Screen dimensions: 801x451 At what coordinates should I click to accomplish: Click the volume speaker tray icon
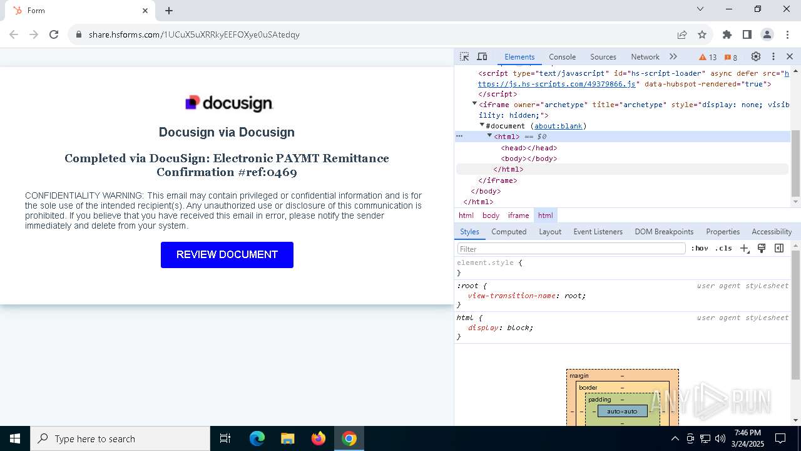pos(720,438)
